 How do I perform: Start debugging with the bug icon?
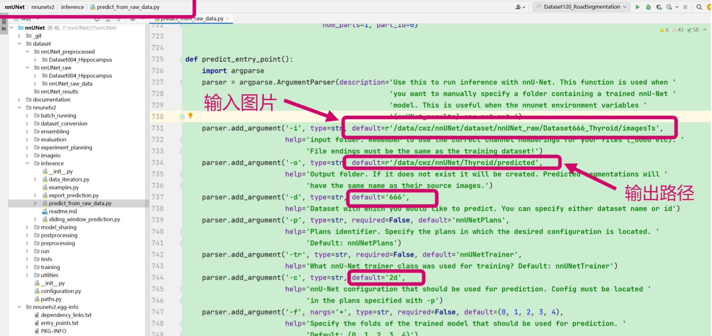point(649,6)
